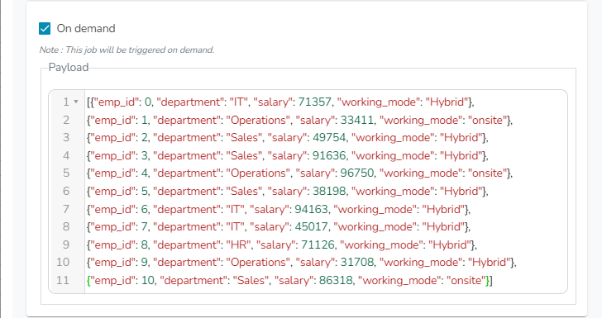602x318 pixels.
Task: Uncheck the On demand checkbox
Action: pyautogui.click(x=45, y=28)
